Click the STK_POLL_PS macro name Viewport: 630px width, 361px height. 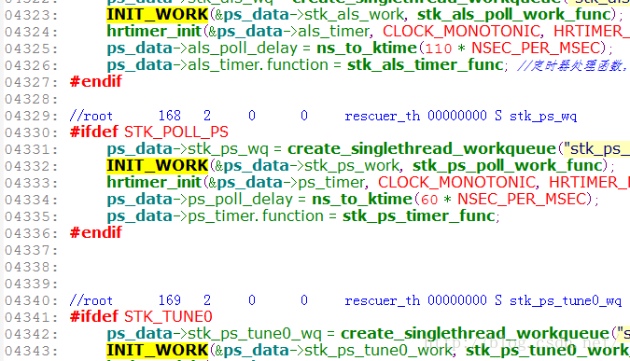(176, 132)
